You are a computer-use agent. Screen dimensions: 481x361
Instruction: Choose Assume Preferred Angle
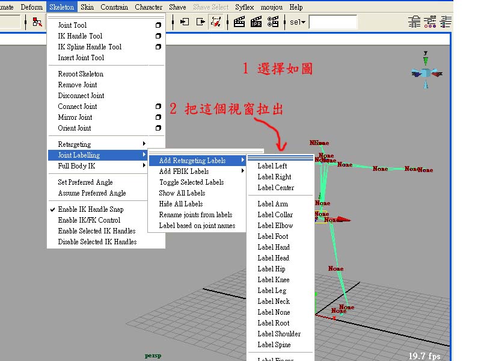[x=92, y=193]
